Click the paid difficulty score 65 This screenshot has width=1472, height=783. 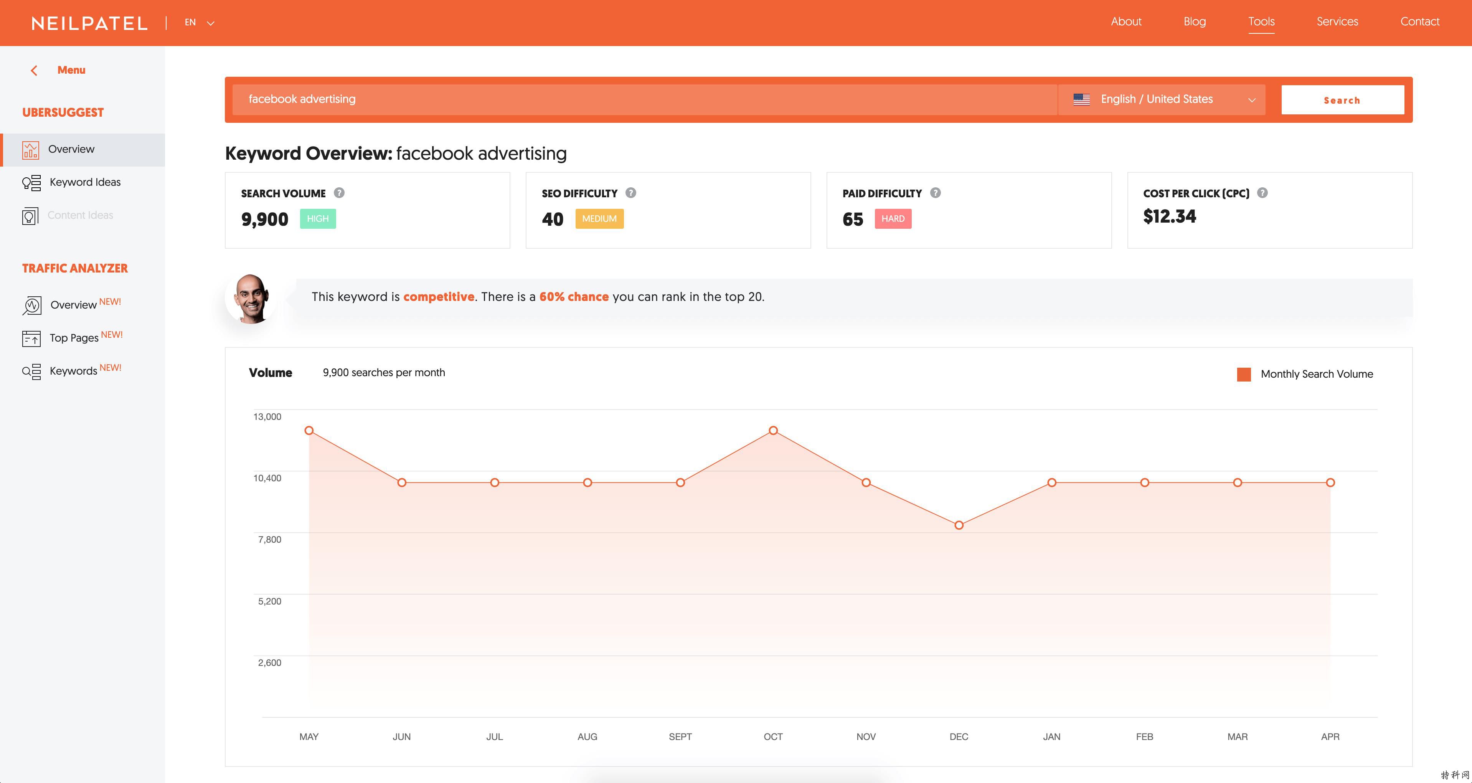(x=853, y=220)
